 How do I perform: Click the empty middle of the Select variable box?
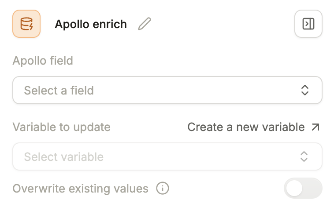(x=198, y=156)
